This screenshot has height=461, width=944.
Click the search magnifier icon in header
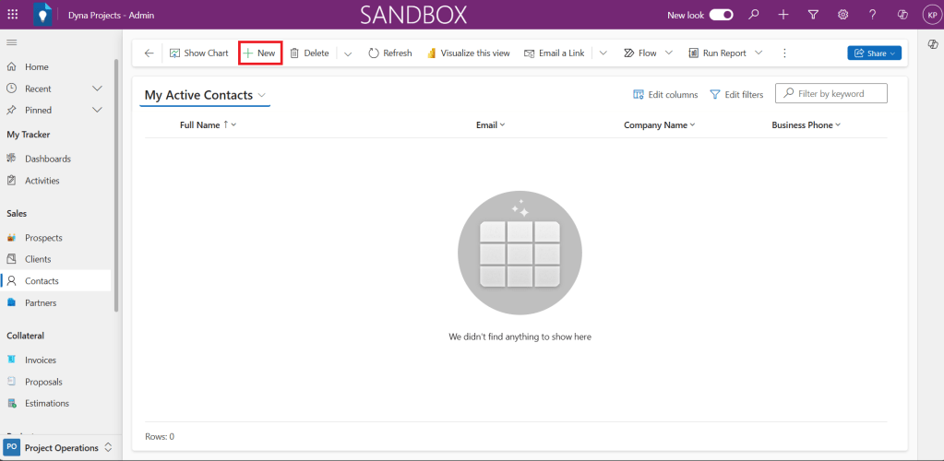point(754,15)
